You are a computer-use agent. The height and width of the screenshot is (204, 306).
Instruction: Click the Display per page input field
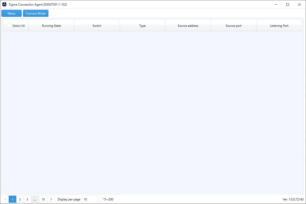click(89, 199)
